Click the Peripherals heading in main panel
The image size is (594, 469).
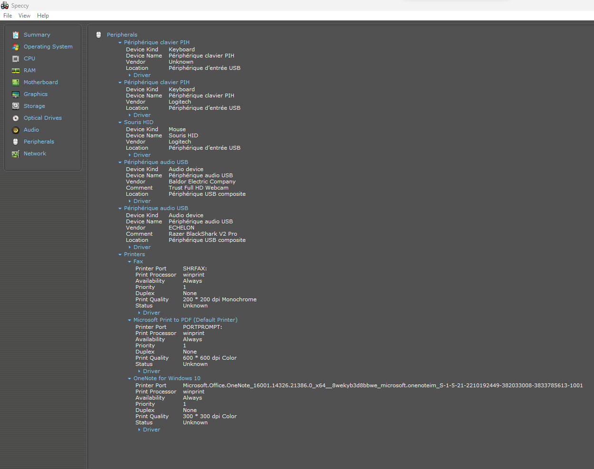(x=122, y=35)
